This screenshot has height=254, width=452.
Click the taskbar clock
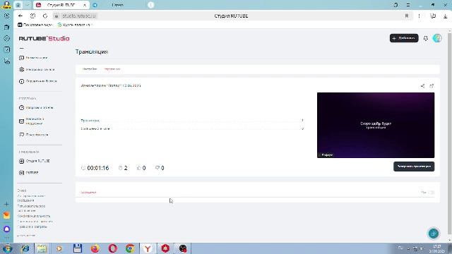pos(437,248)
